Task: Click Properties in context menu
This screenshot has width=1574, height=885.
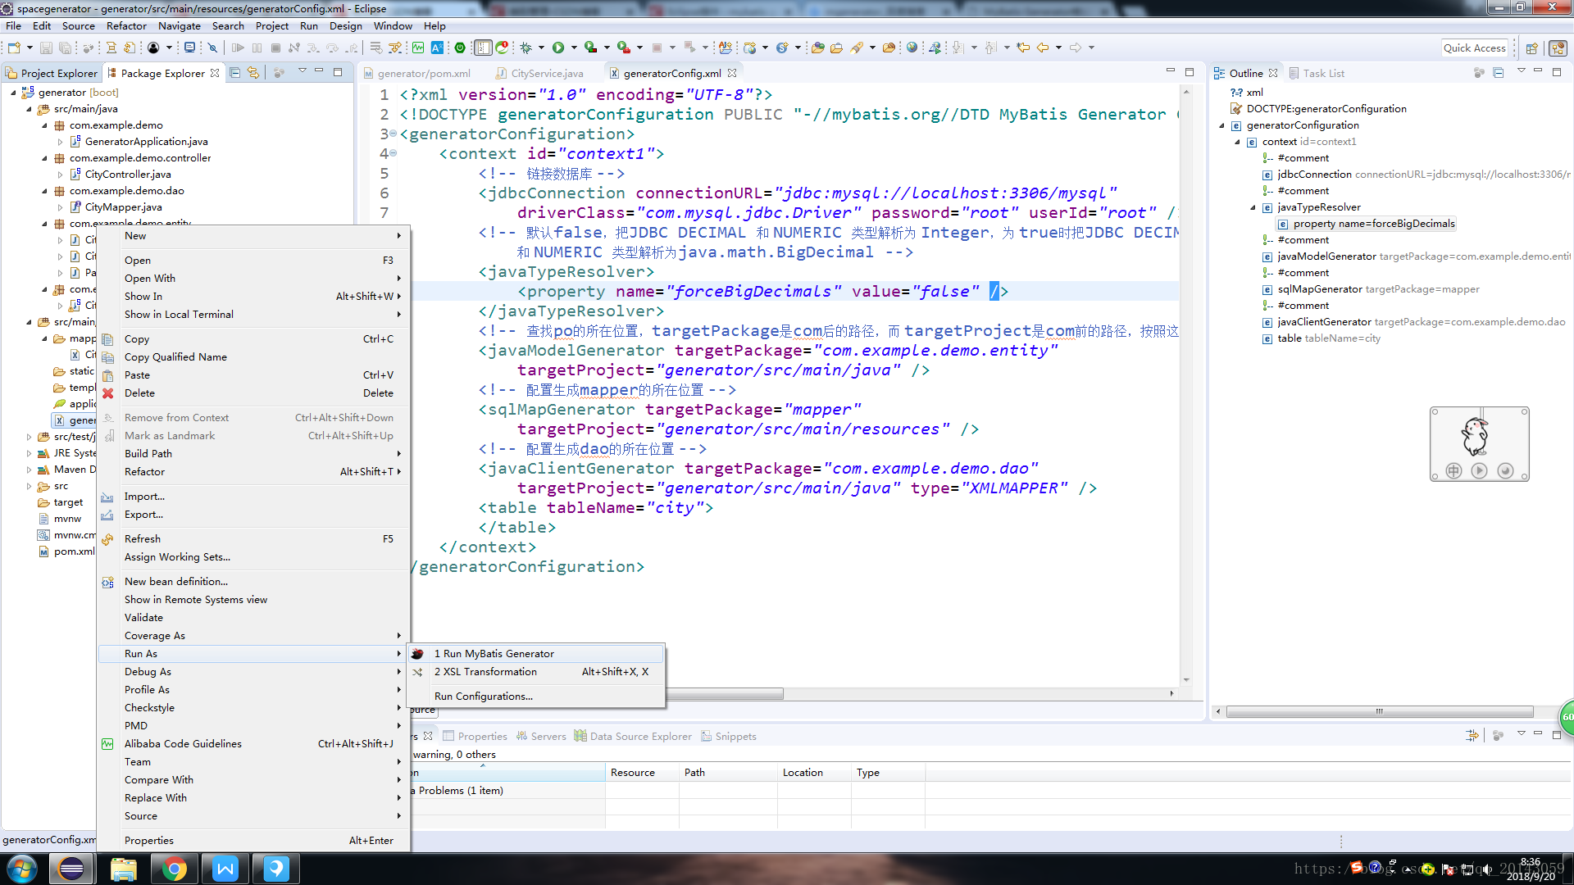Action: coord(253,841)
